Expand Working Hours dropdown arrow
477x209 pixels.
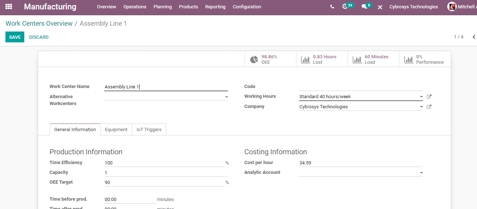[421, 97]
